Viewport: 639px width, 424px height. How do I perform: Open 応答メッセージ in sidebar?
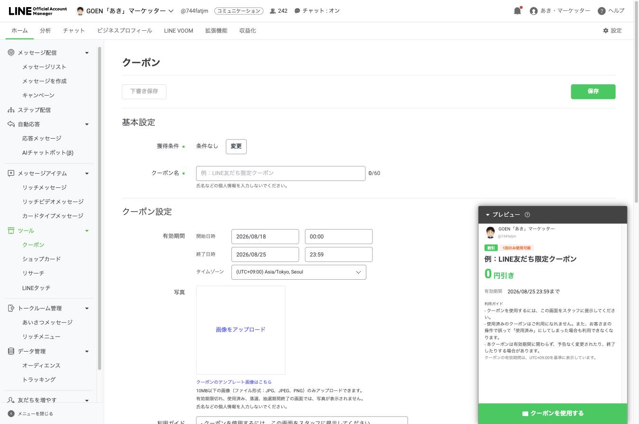coord(42,139)
